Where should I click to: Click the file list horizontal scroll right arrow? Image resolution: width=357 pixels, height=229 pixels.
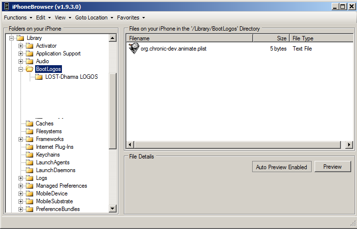tap(349, 145)
